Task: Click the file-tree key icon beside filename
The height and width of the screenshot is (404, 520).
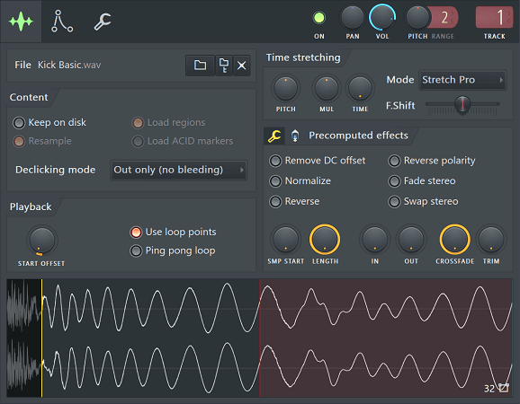Action: point(224,66)
